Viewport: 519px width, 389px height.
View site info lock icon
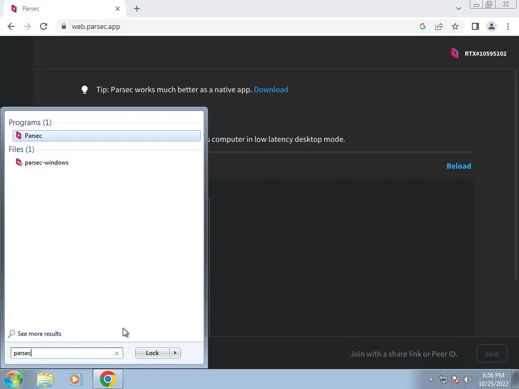(64, 26)
